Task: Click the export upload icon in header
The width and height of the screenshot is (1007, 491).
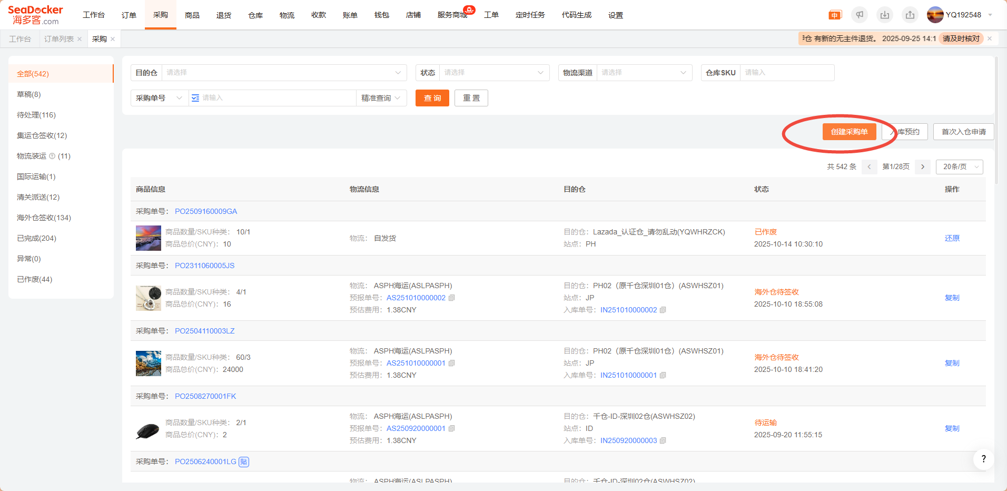Action: (910, 15)
